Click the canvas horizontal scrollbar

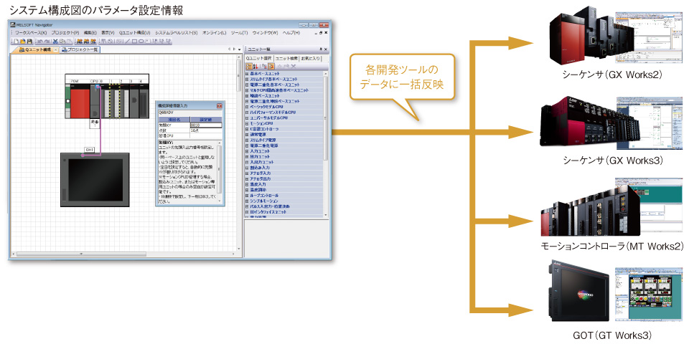click(123, 254)
